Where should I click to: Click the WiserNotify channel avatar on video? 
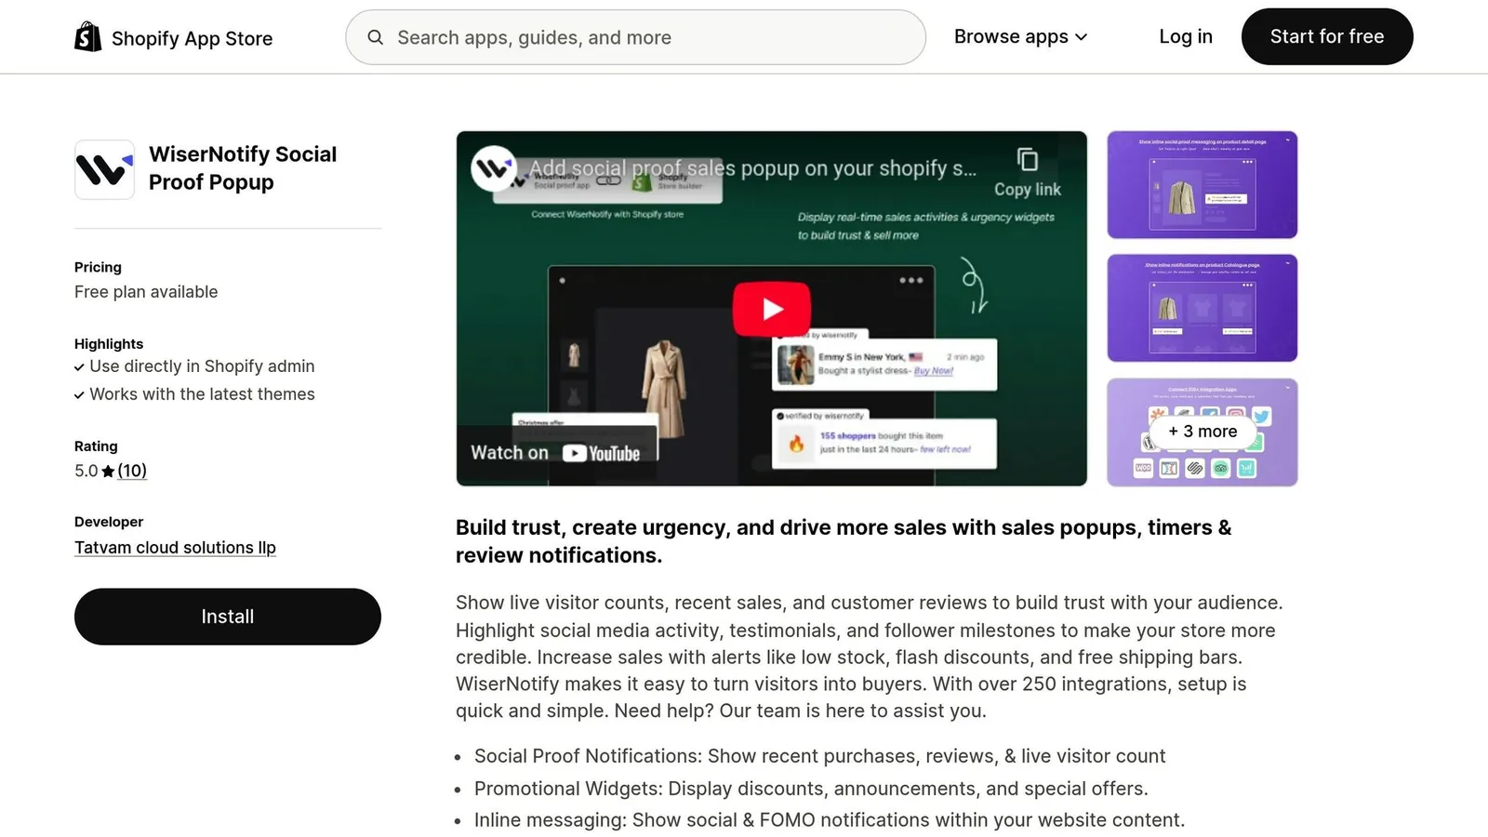point(493,168)
